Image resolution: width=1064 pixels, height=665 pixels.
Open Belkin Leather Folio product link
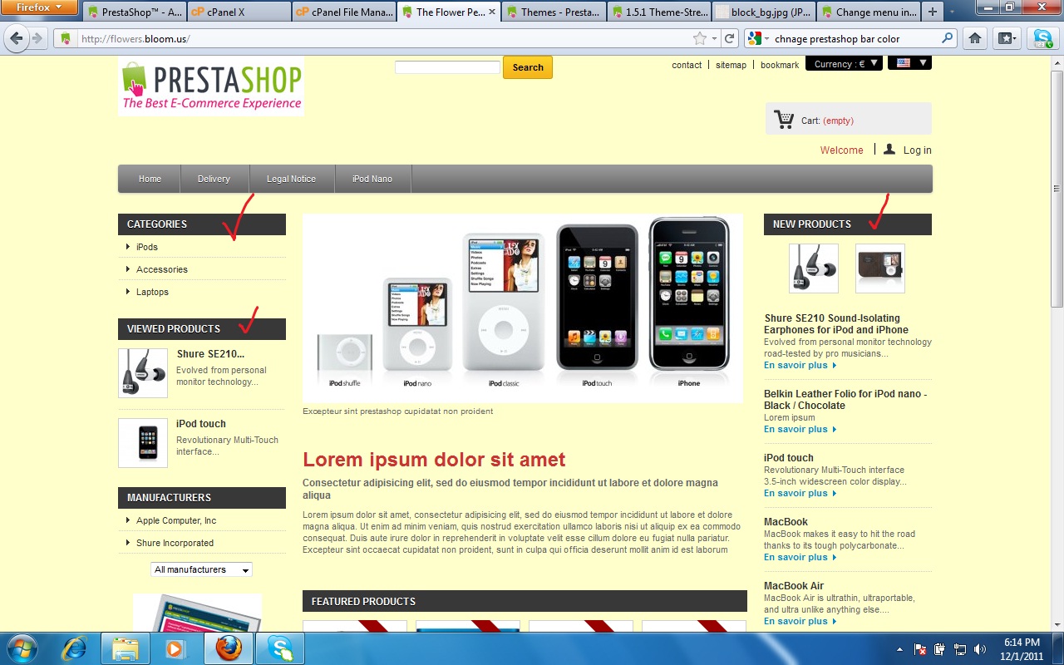[x=845, y=400]
